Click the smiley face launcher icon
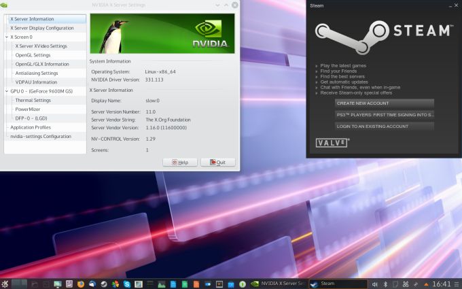462x289 pixels. 69,284
